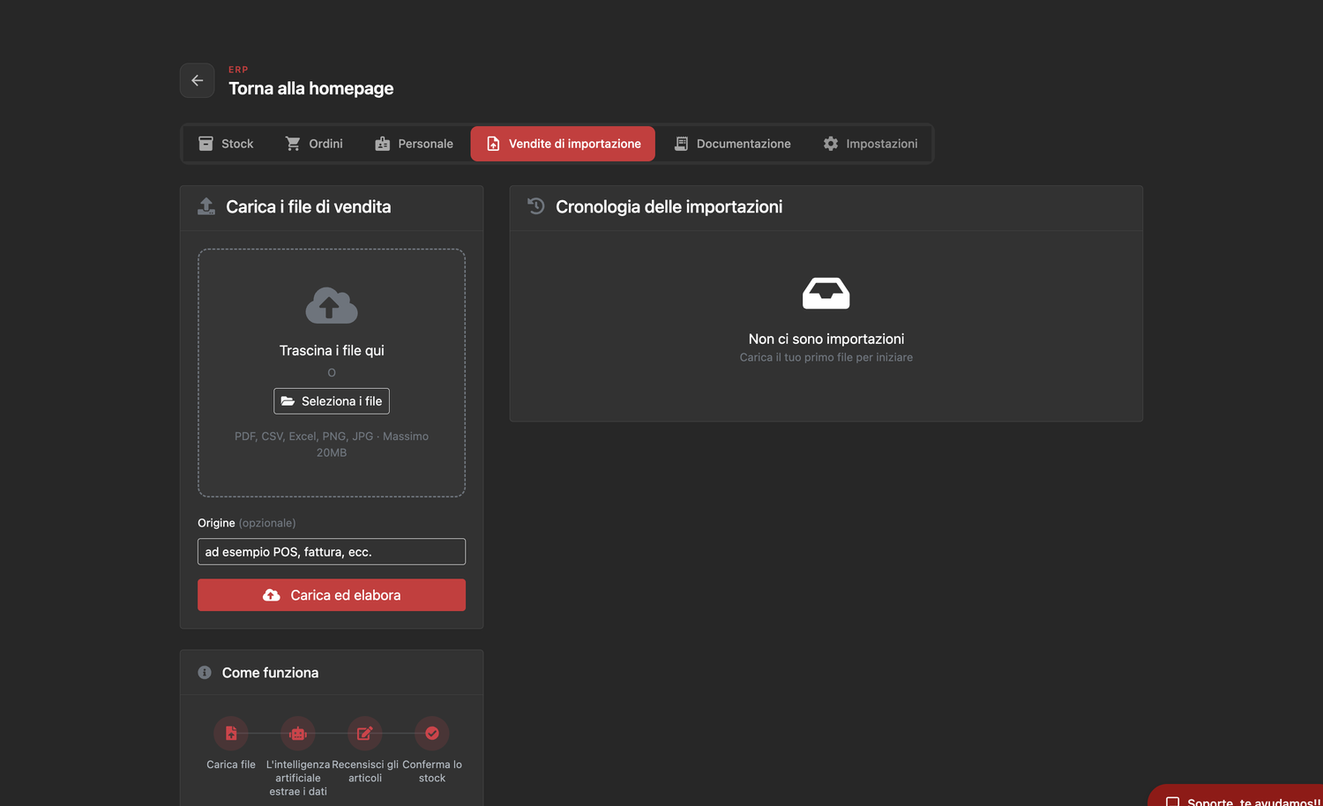The image size is (1323, 806).
Task: Go to the Impostazioni tab
Action: 870,144
